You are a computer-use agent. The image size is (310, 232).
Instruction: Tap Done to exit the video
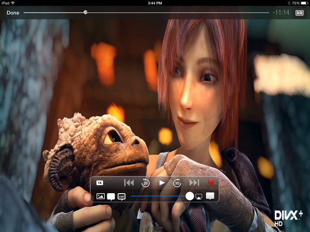(13, 13)
